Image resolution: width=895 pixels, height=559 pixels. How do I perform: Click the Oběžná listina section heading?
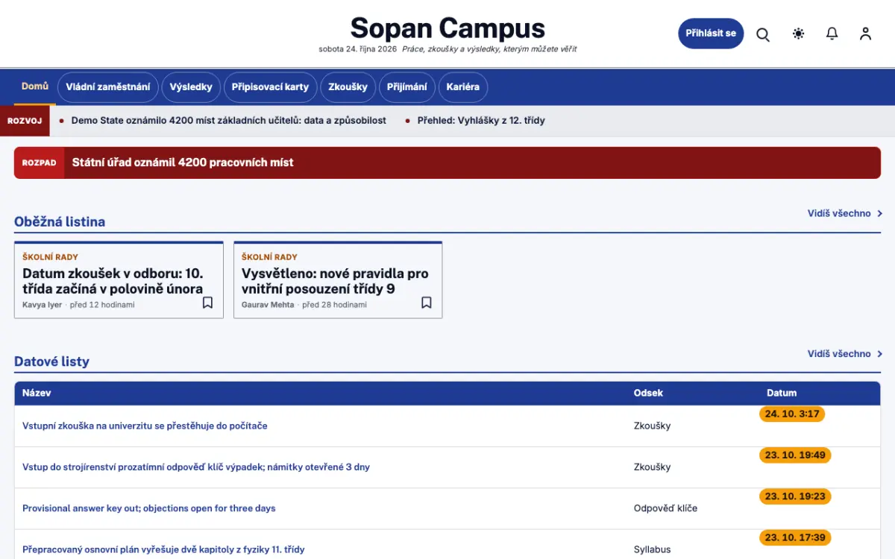(60, 221)
